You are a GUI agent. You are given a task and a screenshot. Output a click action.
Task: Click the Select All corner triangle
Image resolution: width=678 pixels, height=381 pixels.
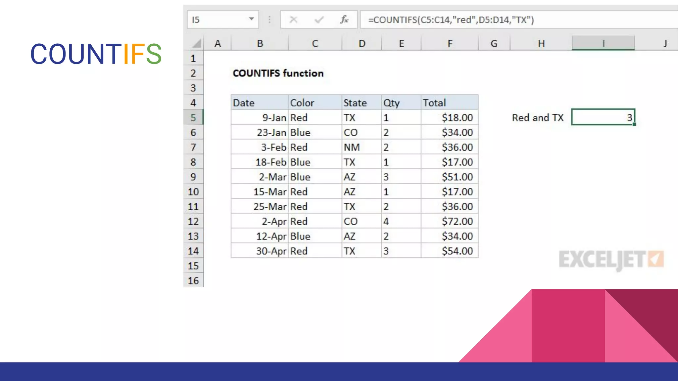(x=197, y=43)
